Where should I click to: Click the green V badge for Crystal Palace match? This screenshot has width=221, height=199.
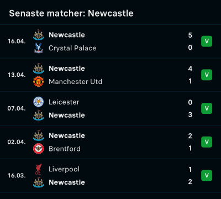[207, 41]
